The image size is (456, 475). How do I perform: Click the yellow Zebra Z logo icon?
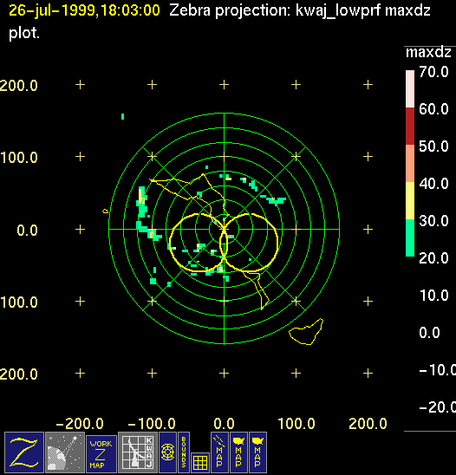click(24, 452)
